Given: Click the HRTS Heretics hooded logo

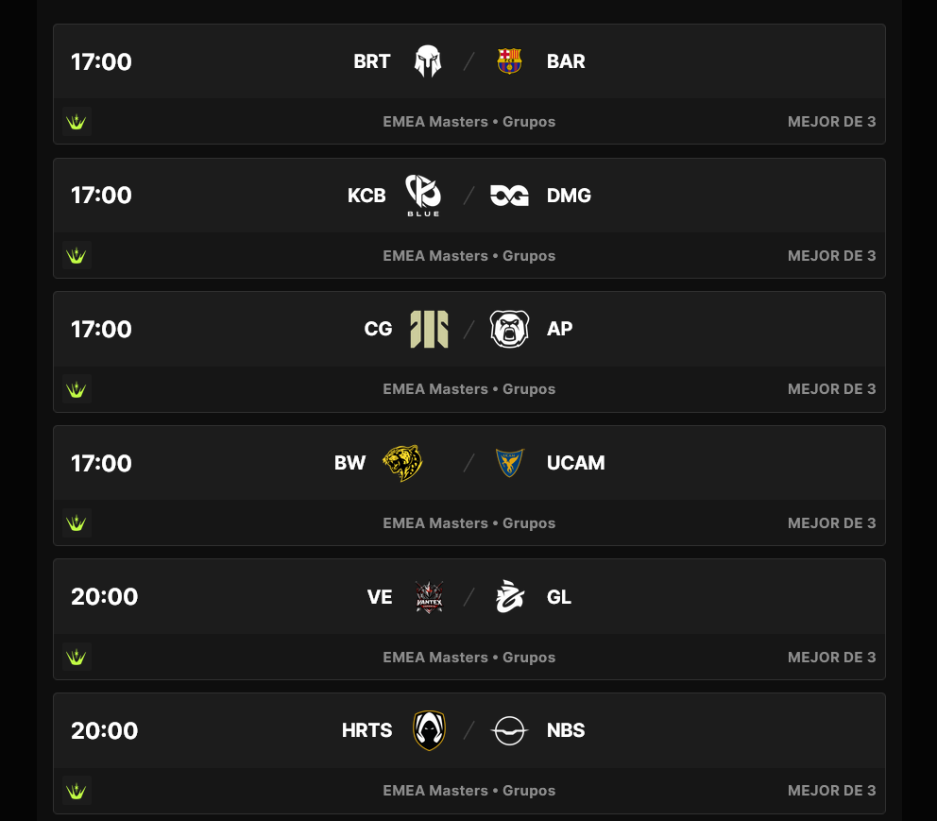Looking at the screenshot, I should coord(429,729).
